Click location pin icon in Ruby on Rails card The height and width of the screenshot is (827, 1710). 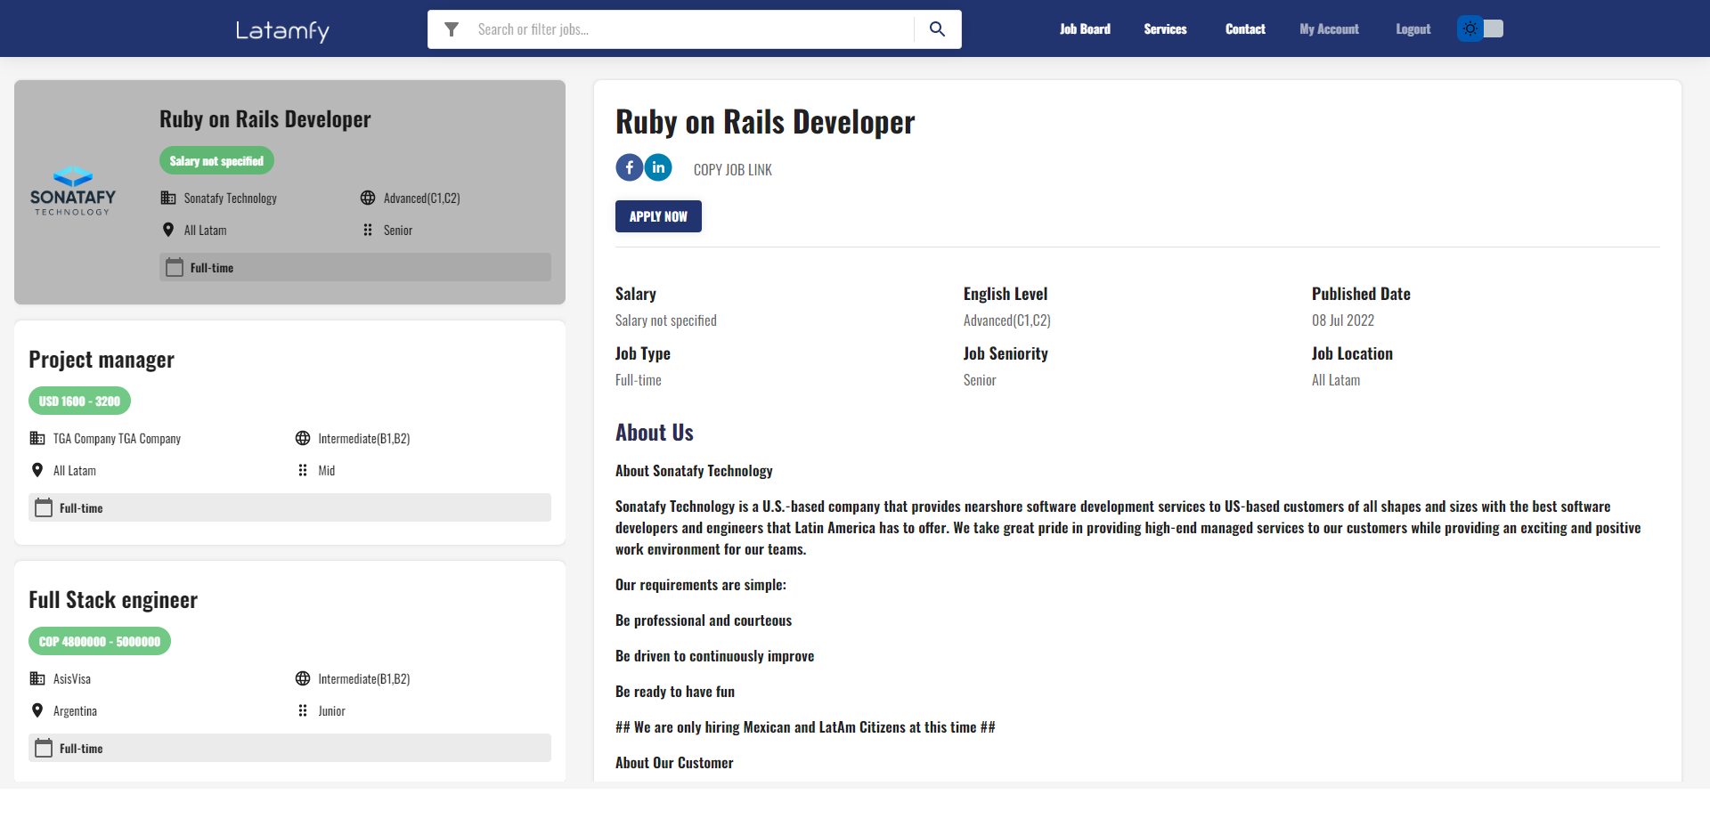(x=168, y=230)
